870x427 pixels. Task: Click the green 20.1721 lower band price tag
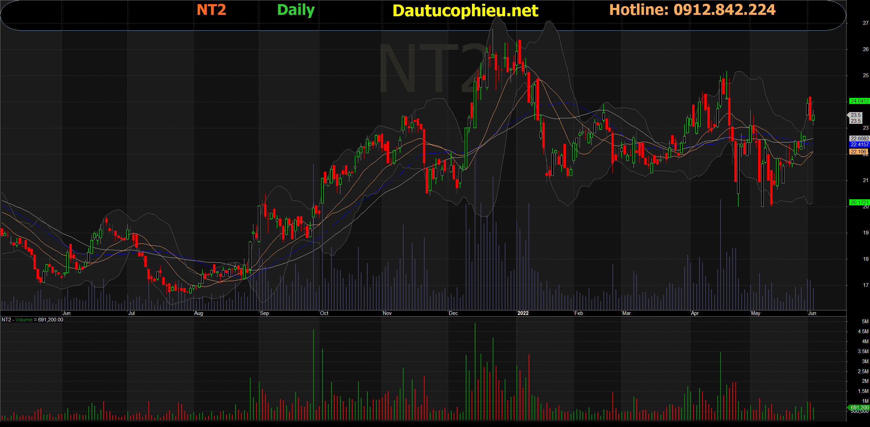(x=859, y=202)
